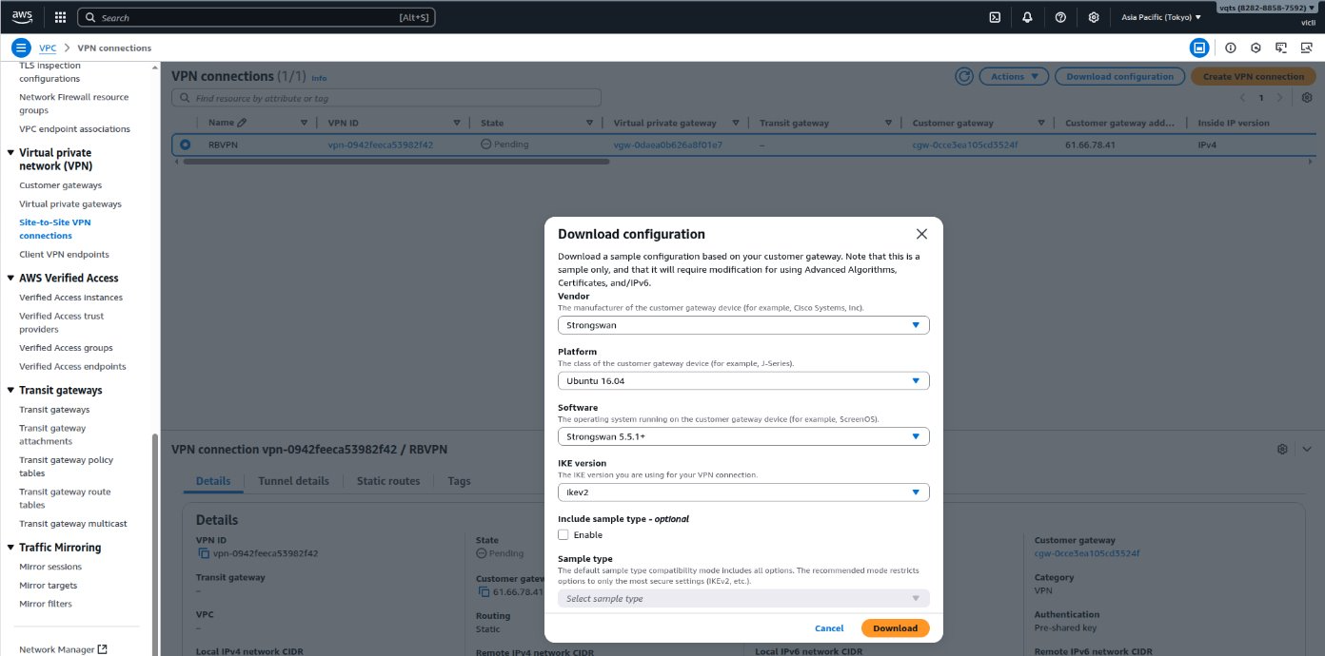
Task: Open the notifications bell
Action: pyautogui.click(x=1027, y=17)
